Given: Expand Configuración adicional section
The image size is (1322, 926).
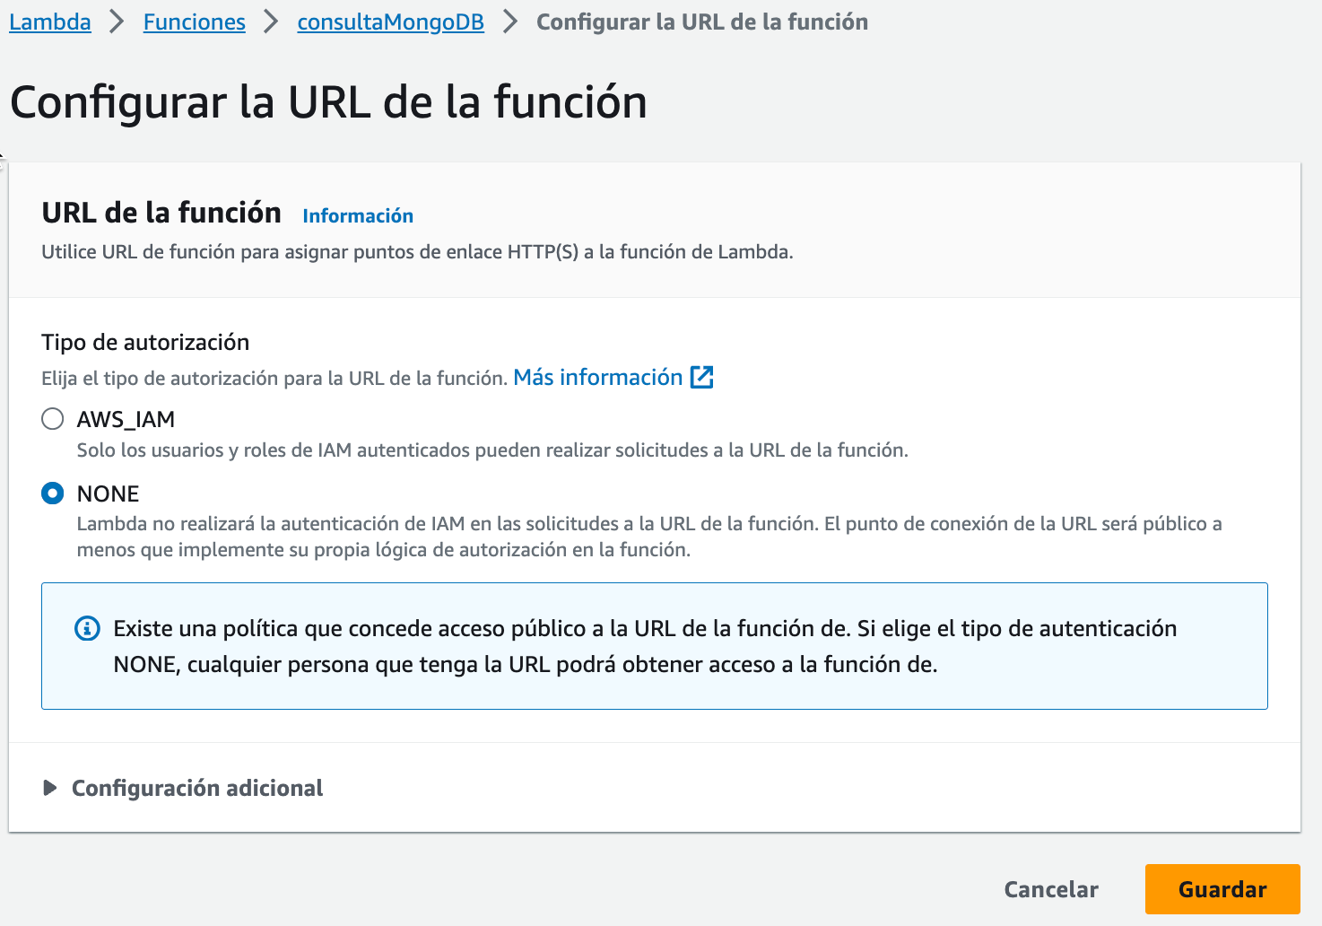Looking at the screenshot, I should (183, 788).
